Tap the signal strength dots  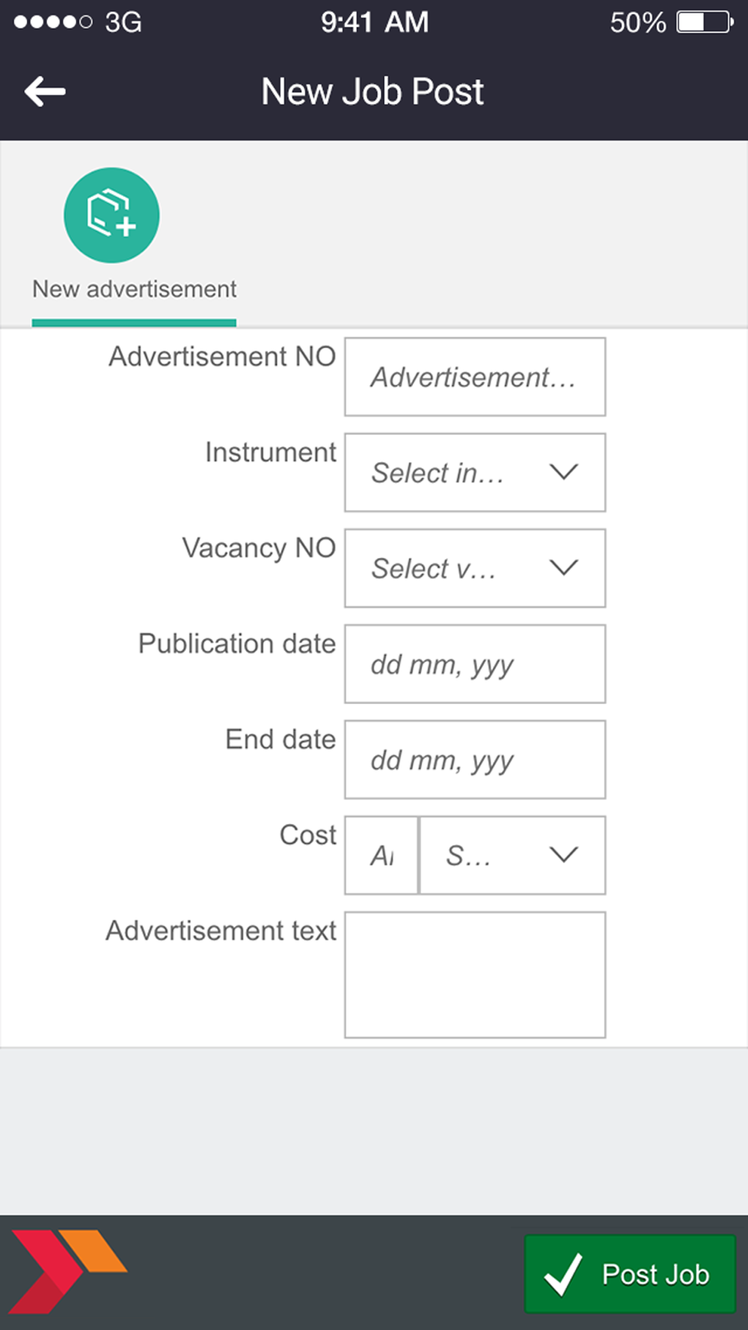click(53, 22)
